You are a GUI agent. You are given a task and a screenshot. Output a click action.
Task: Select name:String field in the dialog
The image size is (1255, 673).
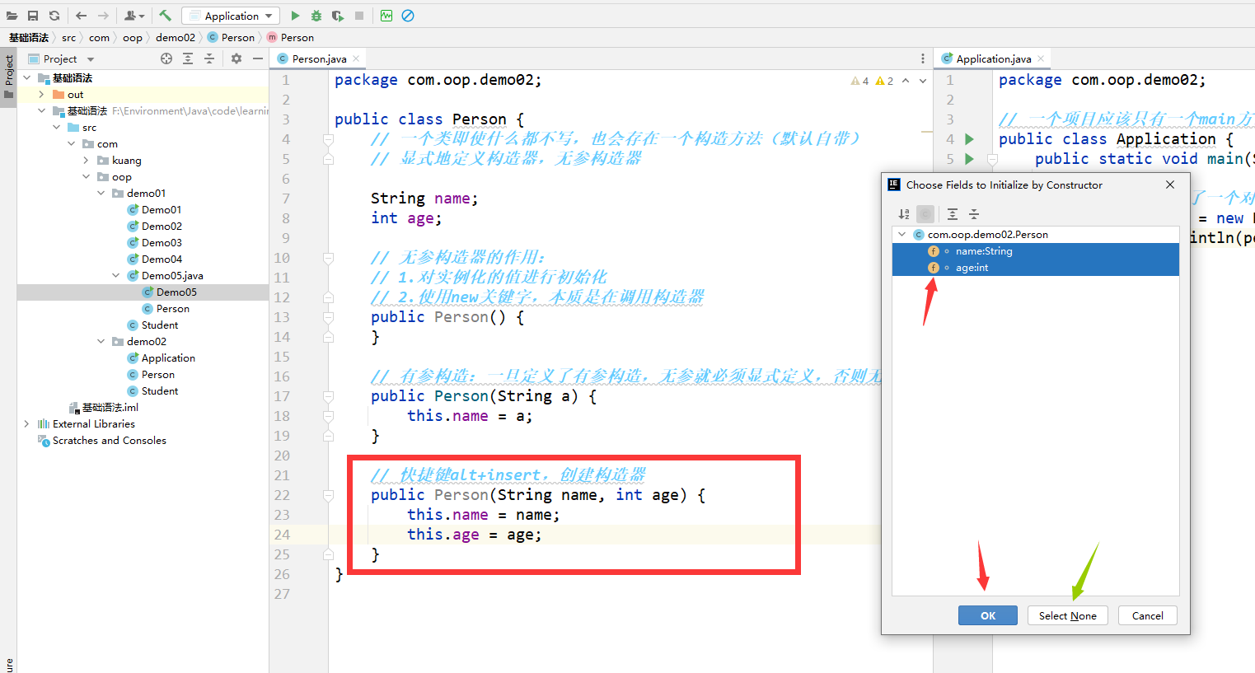[x=1036, y=251]
